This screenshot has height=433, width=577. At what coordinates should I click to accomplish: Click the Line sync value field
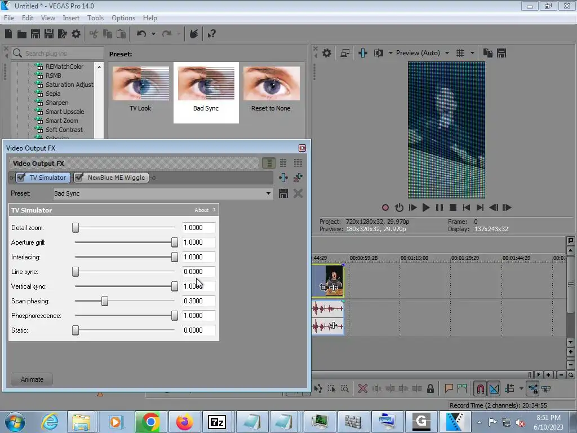pyautogui.click(x=199, y=272)
